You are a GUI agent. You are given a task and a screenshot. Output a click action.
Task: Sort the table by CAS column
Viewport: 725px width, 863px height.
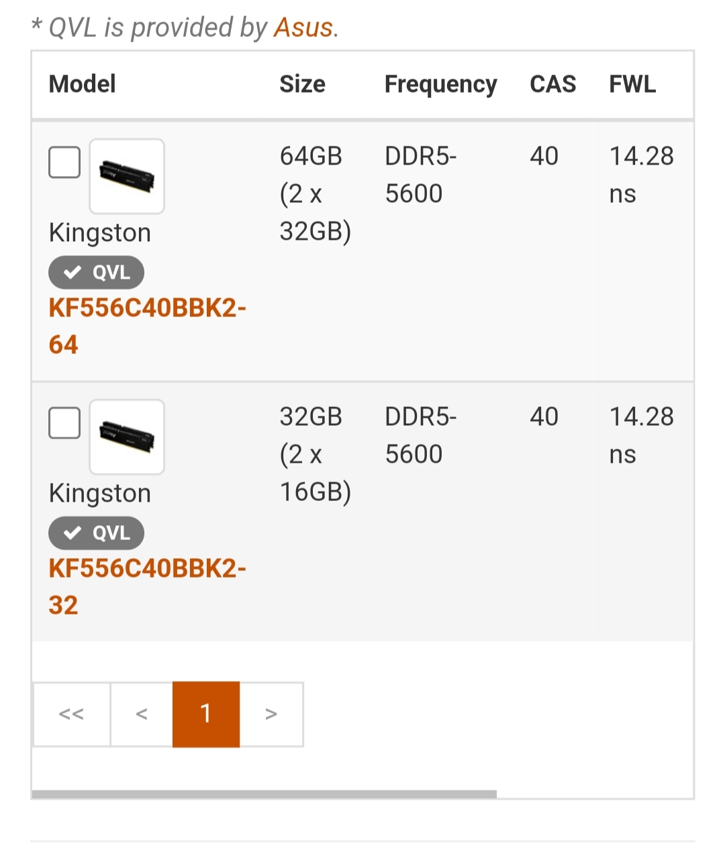pos(552,85)
